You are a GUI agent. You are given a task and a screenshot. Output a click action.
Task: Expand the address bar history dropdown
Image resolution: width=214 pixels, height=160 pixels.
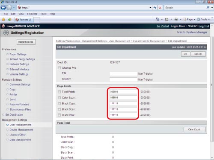(150, 8)
